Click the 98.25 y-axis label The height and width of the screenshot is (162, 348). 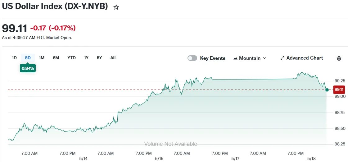340,144
